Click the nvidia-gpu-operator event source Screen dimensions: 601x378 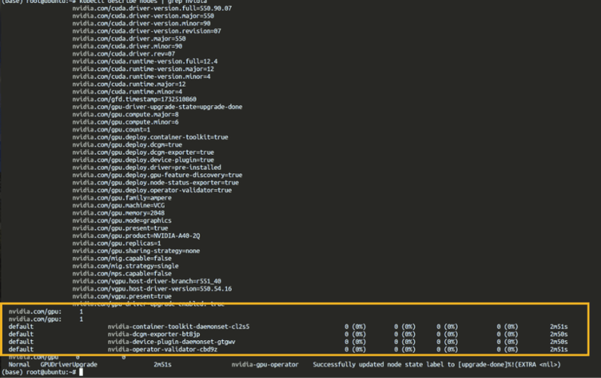(265, 364)
